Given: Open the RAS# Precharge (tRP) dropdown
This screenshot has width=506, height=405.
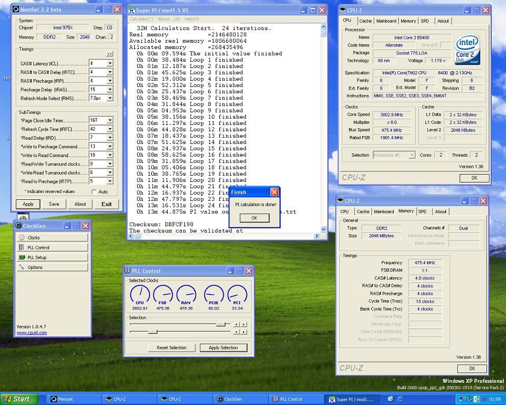Looking at the screenshot, I should point(110,81).
